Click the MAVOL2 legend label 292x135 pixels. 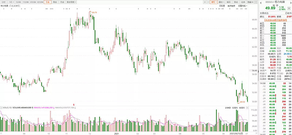click(65, 108)
